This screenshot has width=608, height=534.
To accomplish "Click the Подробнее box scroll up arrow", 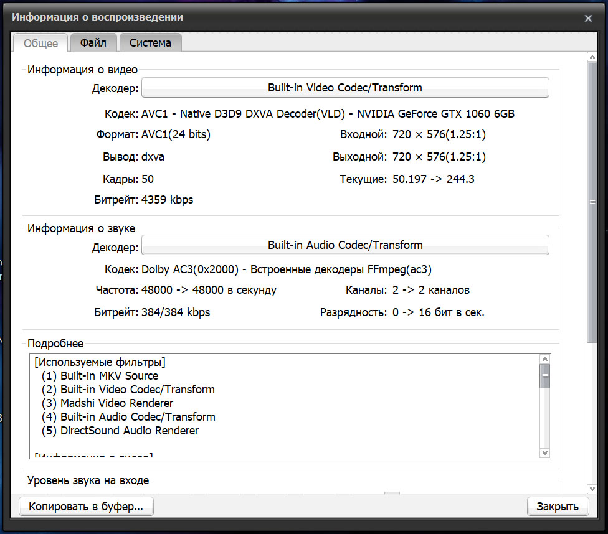I will click(545, 360).
